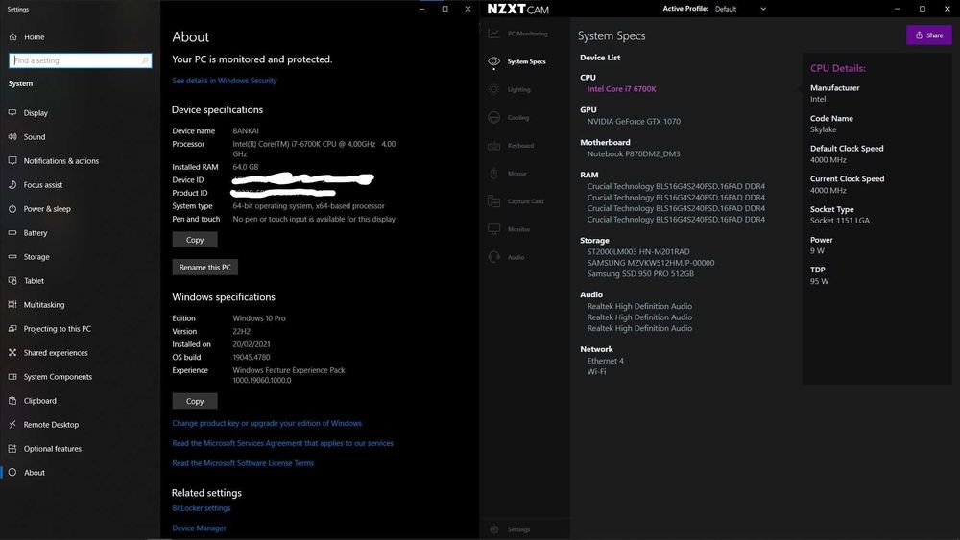This screenshot has width=960, height=540.
Task: Select ST2000LM003 HN-M201RAD storage entry
Action: tap(638, 252)
